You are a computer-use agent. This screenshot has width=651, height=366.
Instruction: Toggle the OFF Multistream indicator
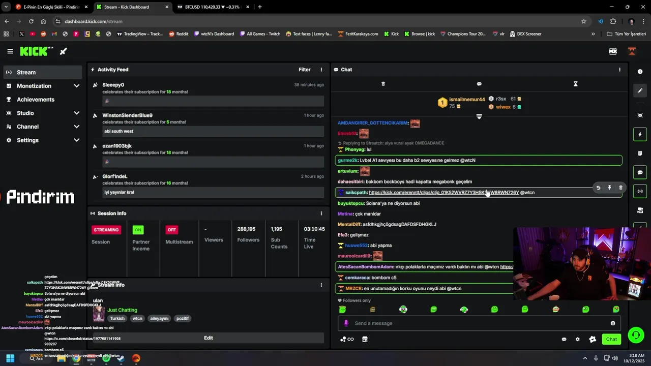[172, 230]
